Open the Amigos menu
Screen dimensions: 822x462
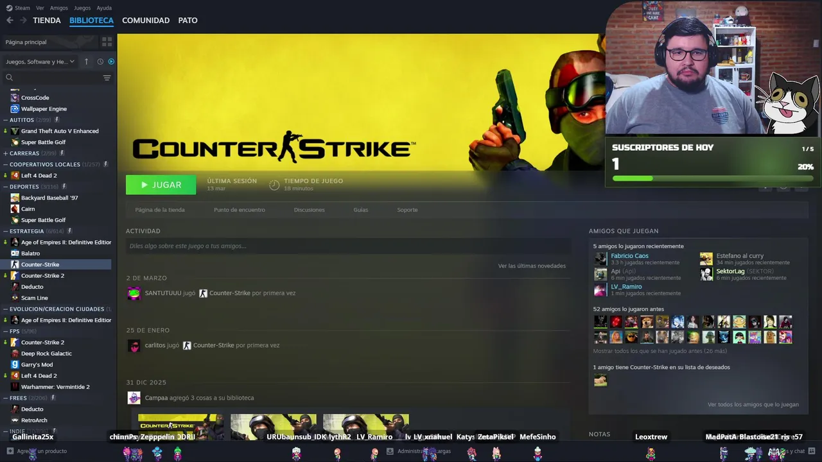pyautogui.click(x=59, y=8)
